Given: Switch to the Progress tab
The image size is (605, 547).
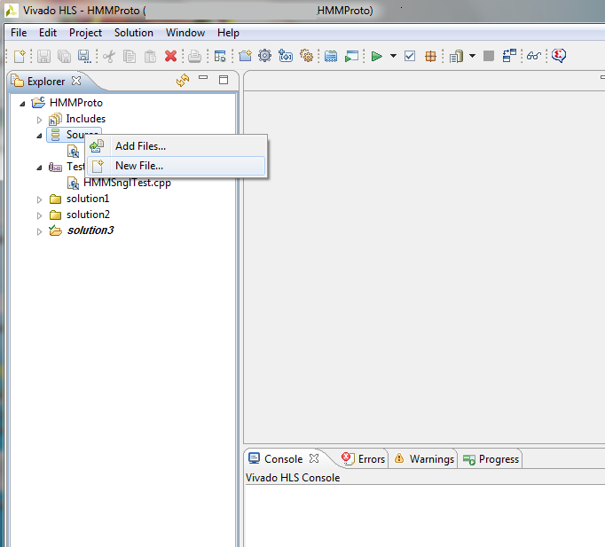Looking at the screenshot, I should point(491,458).
